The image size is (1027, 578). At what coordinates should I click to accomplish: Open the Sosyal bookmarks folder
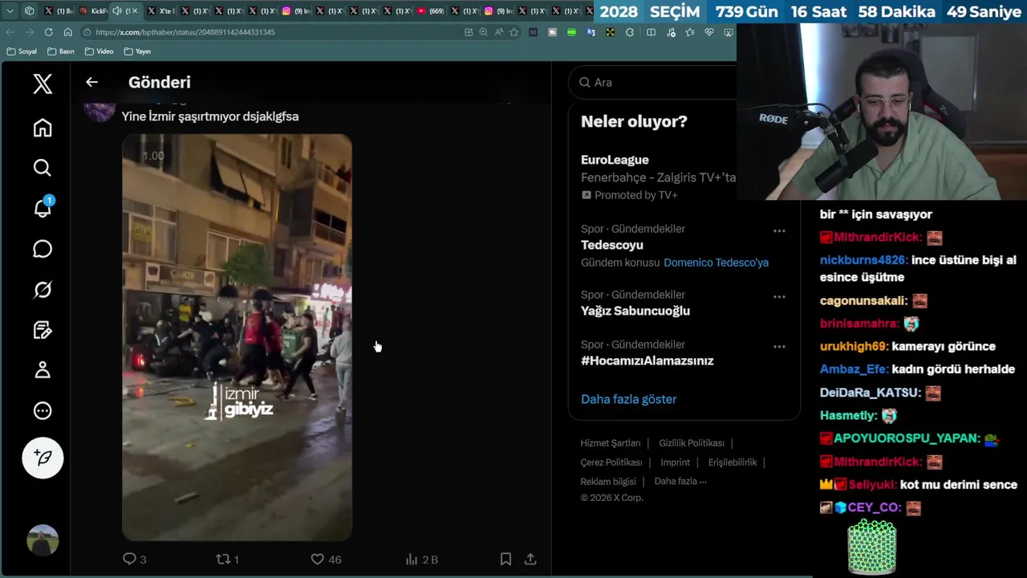22,51
